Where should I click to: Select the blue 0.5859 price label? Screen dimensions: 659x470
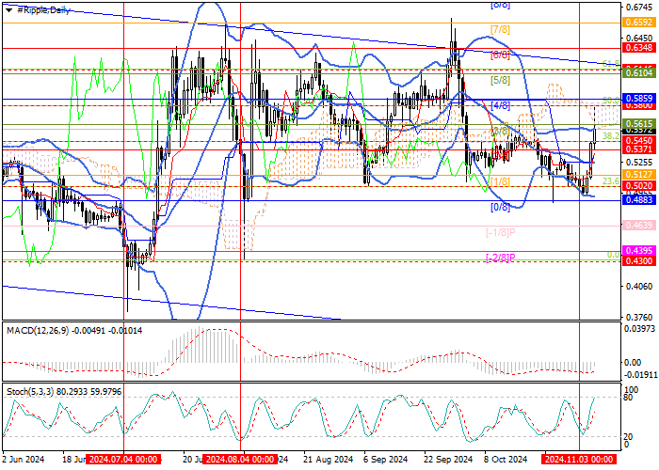[639, 99]
